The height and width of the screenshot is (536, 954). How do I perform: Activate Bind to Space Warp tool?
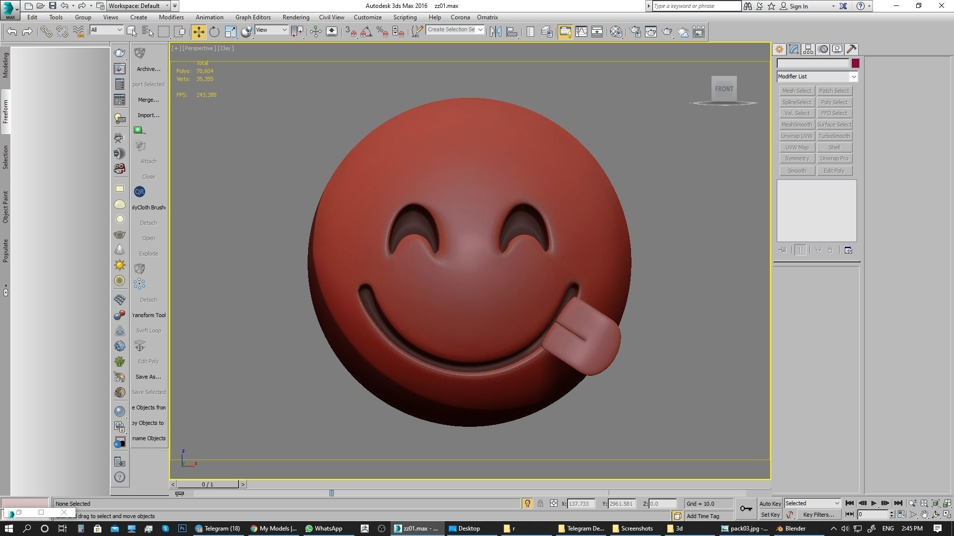(x=79, y=32)
